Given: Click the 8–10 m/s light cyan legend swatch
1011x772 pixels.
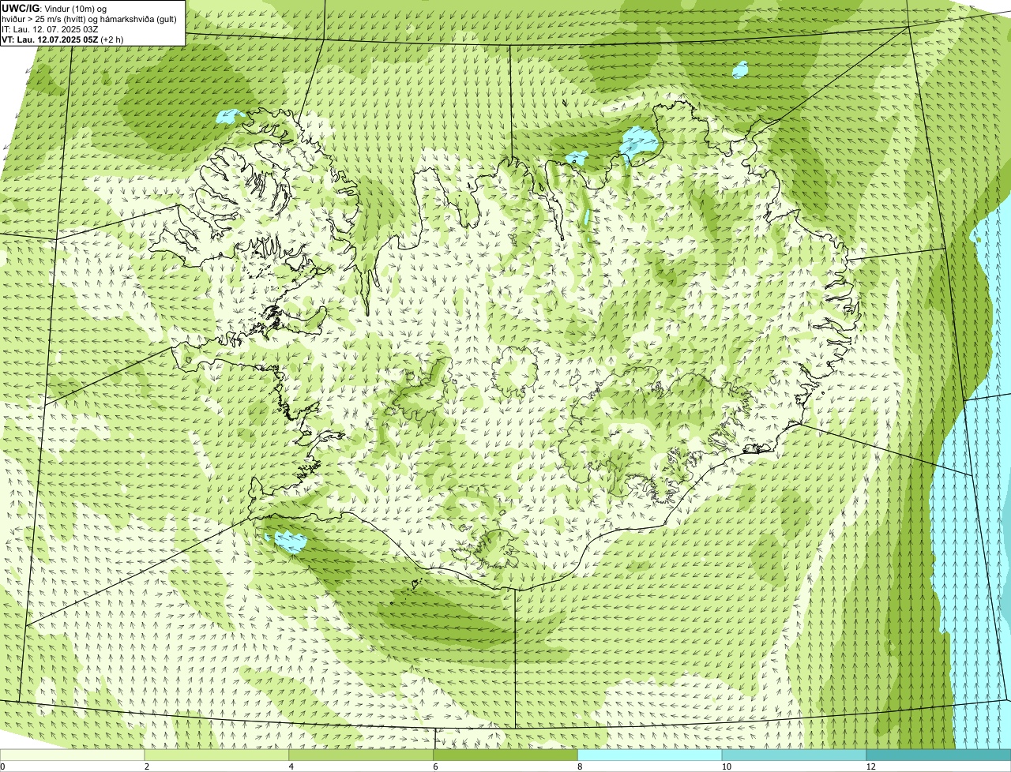Looking at the screenshot, I should tap(650, 755).
